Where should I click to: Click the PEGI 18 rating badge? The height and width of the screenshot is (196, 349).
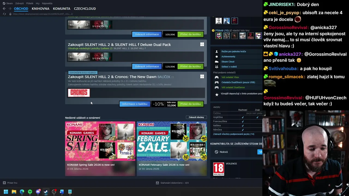tap(219, 169)
